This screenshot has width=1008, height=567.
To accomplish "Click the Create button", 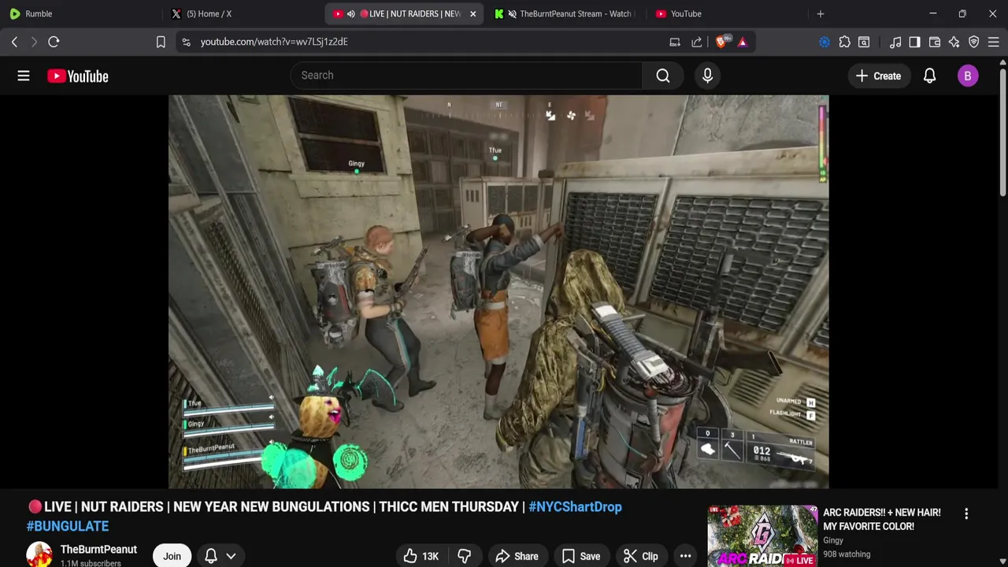I will [x=879, y=76].
